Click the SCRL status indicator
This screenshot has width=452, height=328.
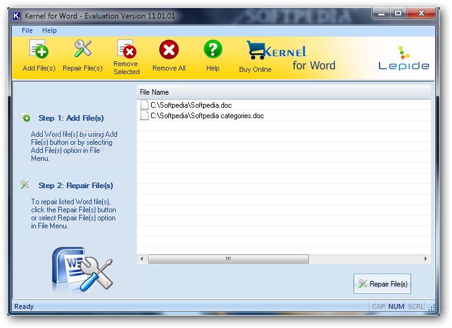coord(415,306)
